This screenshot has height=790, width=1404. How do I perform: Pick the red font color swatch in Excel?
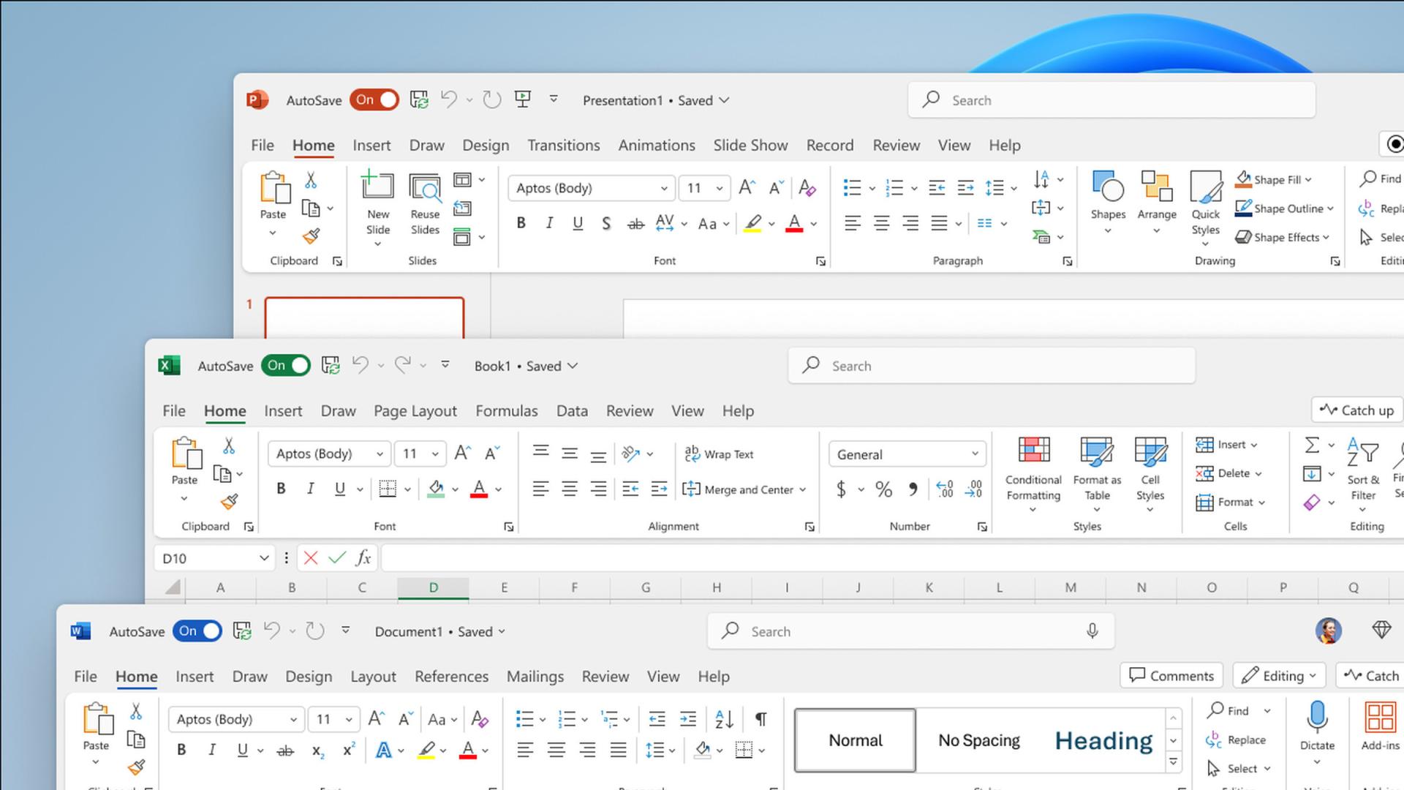pos(479,494)
